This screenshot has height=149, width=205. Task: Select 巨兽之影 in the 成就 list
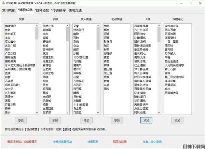click(11, 105)
